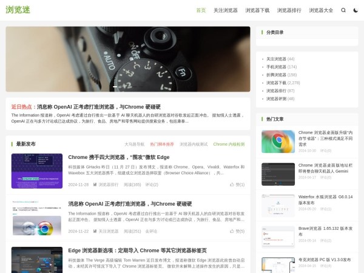
Task: Select the 首页 navigation tab
Action: click(x=201, y=10)
